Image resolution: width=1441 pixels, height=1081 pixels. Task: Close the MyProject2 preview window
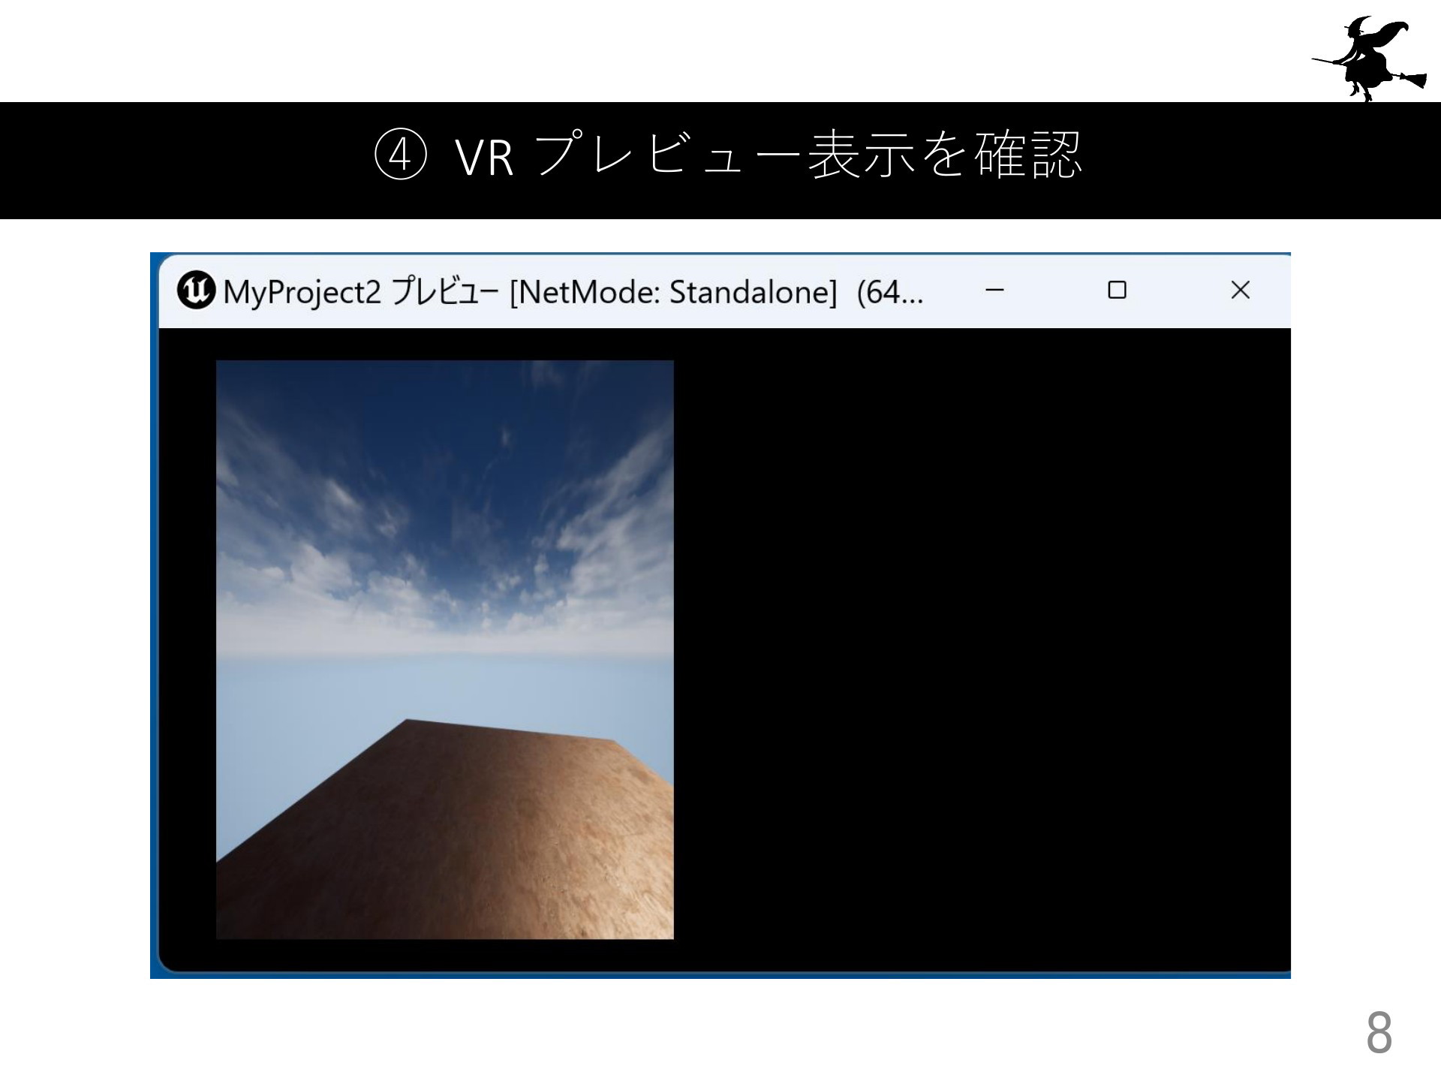1240,290
